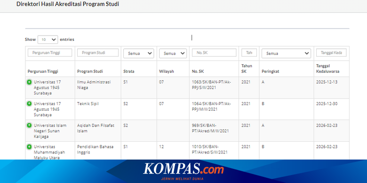Screen dimensions: 367x183
Task: Select SK number 1063/SK/BAN-PT/Ak-PPJ/S/II/2021
Action: pyautogui.click(x=211, y=85)
